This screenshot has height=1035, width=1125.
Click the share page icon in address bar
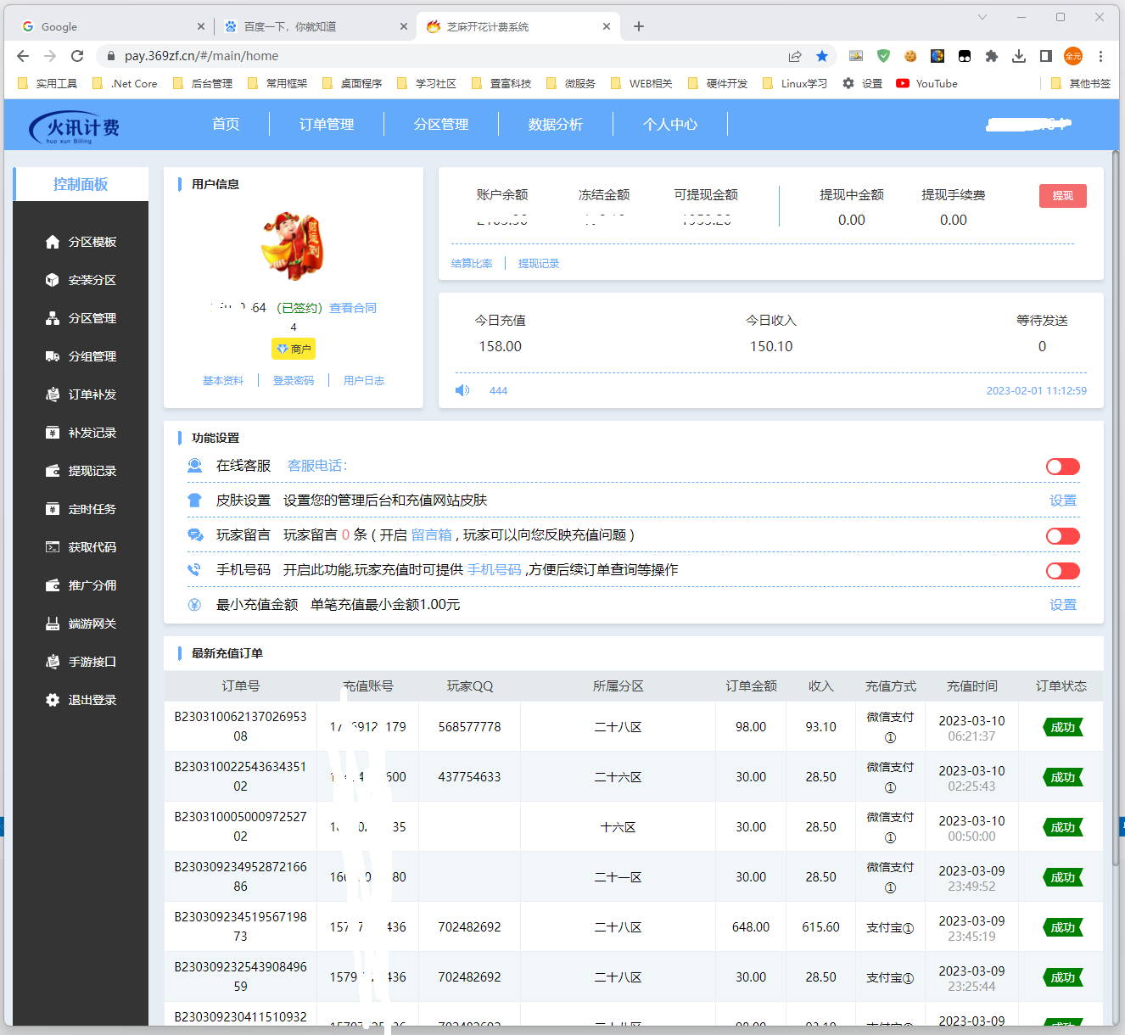[x=795, y=56]
